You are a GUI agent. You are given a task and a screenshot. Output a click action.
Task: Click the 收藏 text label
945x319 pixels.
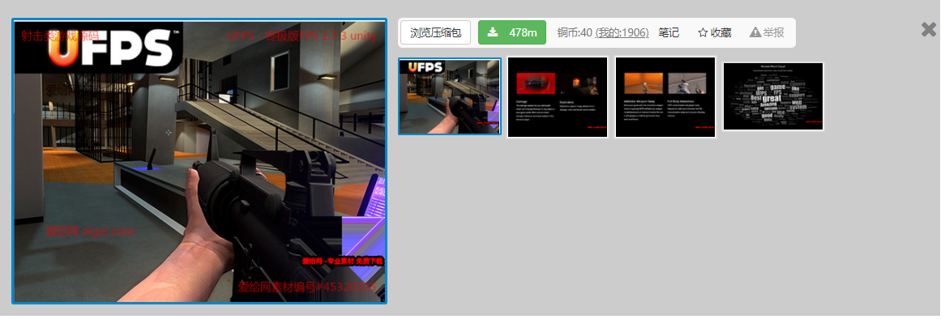[721, 32]
